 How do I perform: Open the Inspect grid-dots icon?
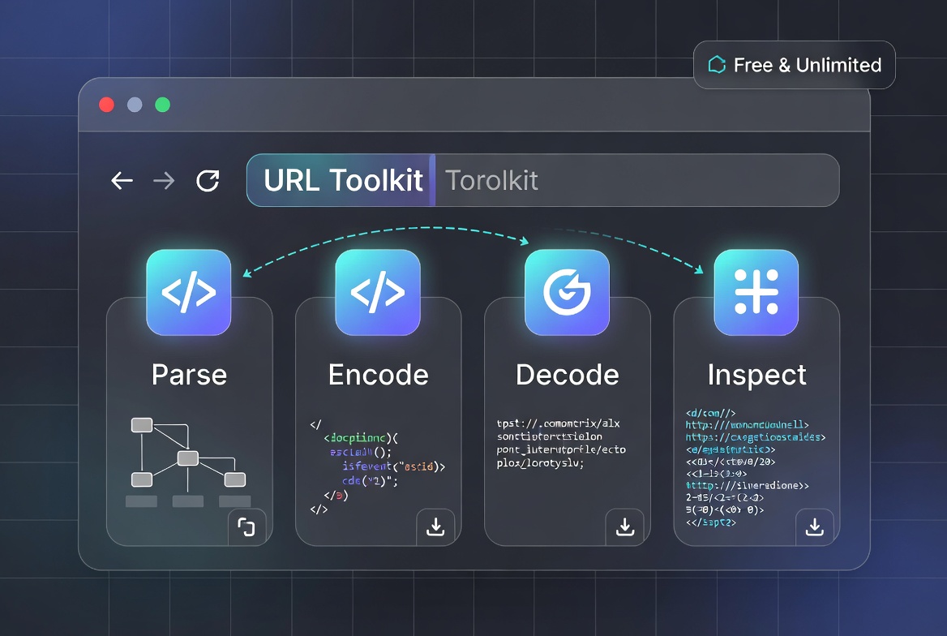point(756,293)
